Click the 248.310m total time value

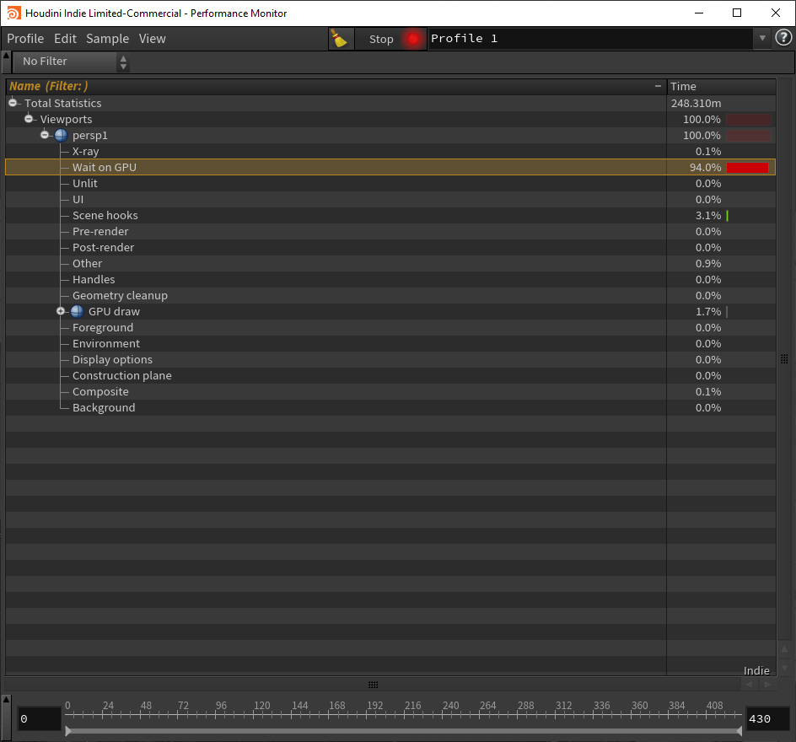point(696,103)
